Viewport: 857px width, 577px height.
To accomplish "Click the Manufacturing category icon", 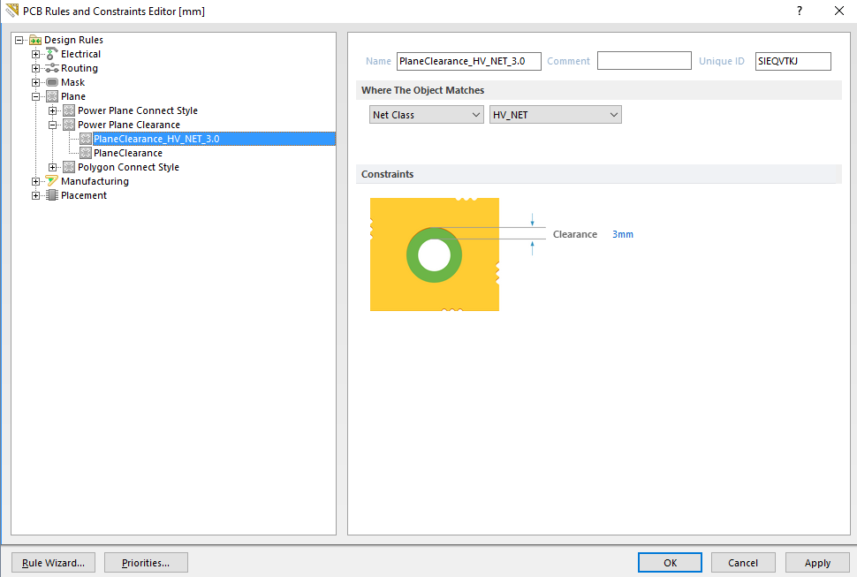I will (x=52, y=181).
